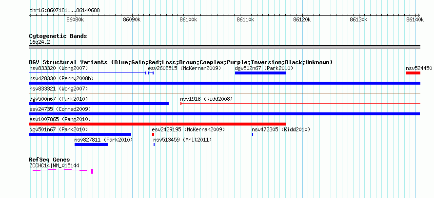Select the nsv428330 (Perry2008b) blue bar
Image resolution: width=434 pixels, height=198 pixels.
(x=224, y=83)
